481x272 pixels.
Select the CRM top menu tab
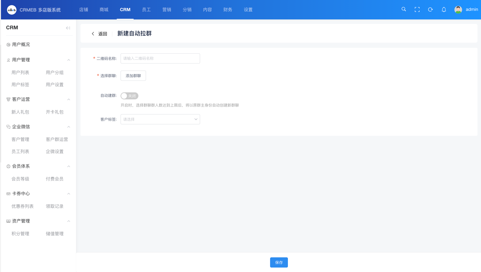coord(125,10)
